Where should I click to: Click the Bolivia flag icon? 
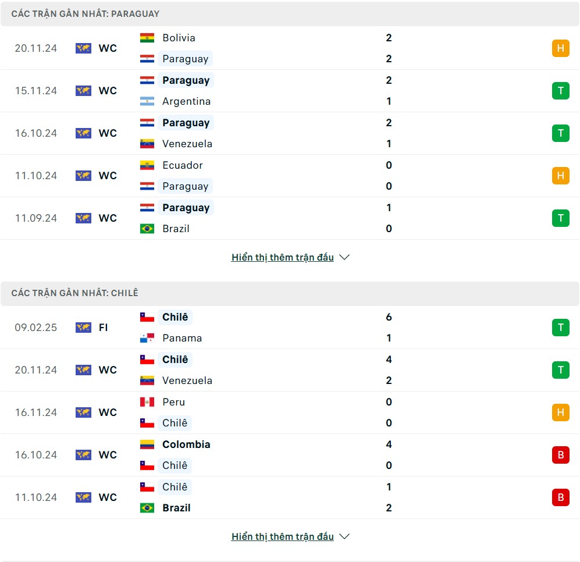point(147,38)
